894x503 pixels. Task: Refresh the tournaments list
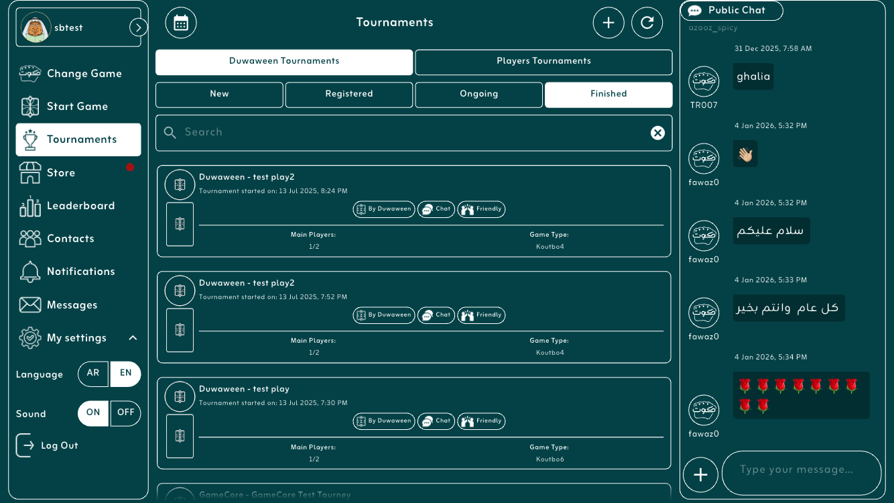647,23
